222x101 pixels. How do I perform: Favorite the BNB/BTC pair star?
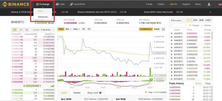(x=171, y=68)
